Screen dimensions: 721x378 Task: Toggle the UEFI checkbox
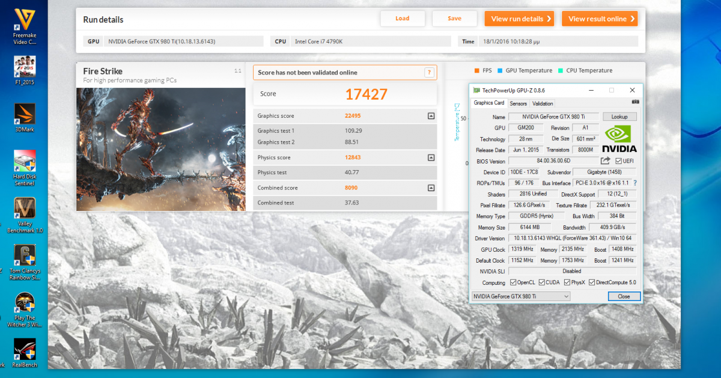[618, 161]
